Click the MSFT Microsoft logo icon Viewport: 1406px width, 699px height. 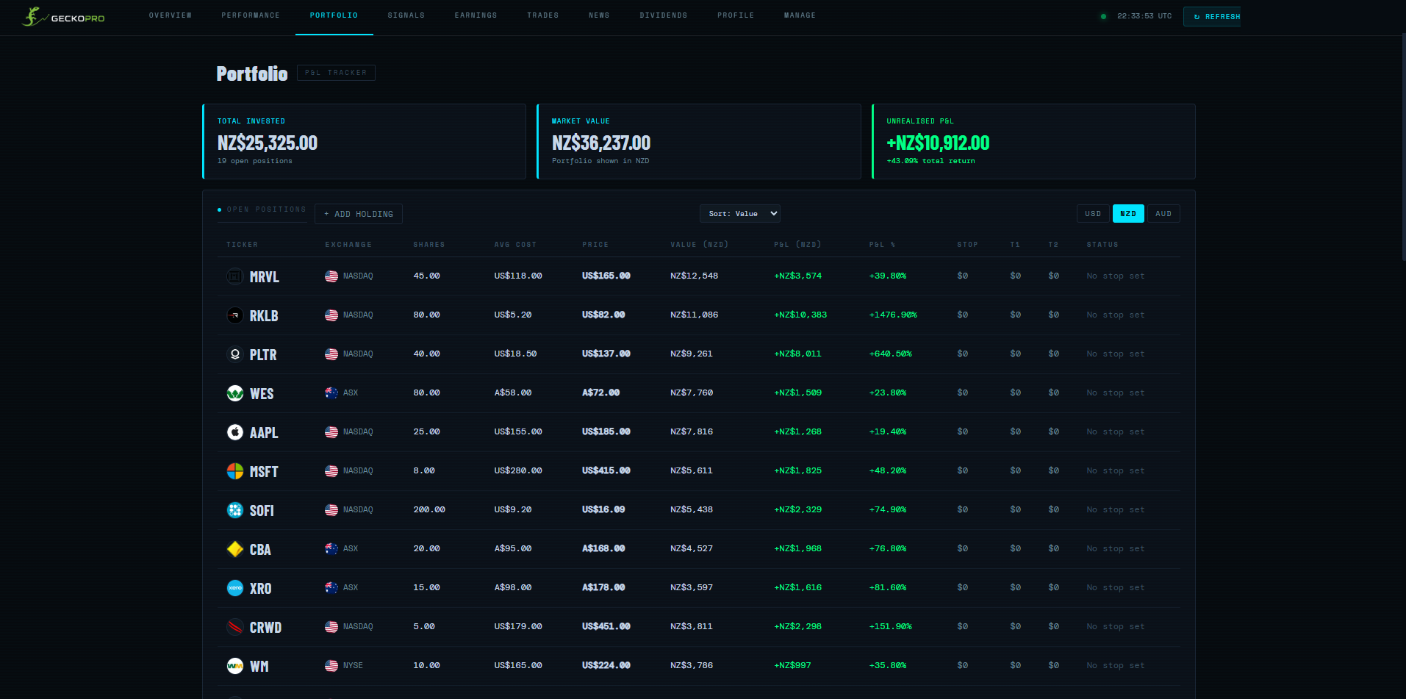(x=235, y=471)
